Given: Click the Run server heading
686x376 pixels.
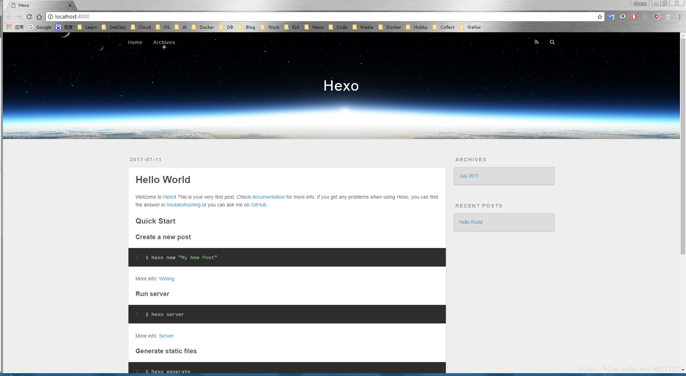Looking at the screenshot, I should (x=152, y=294).
